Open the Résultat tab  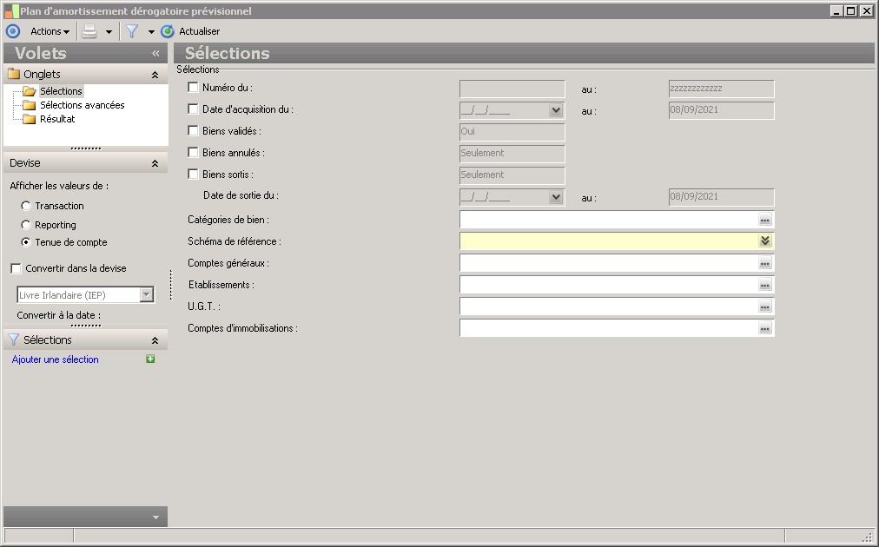tap(57, 119)
